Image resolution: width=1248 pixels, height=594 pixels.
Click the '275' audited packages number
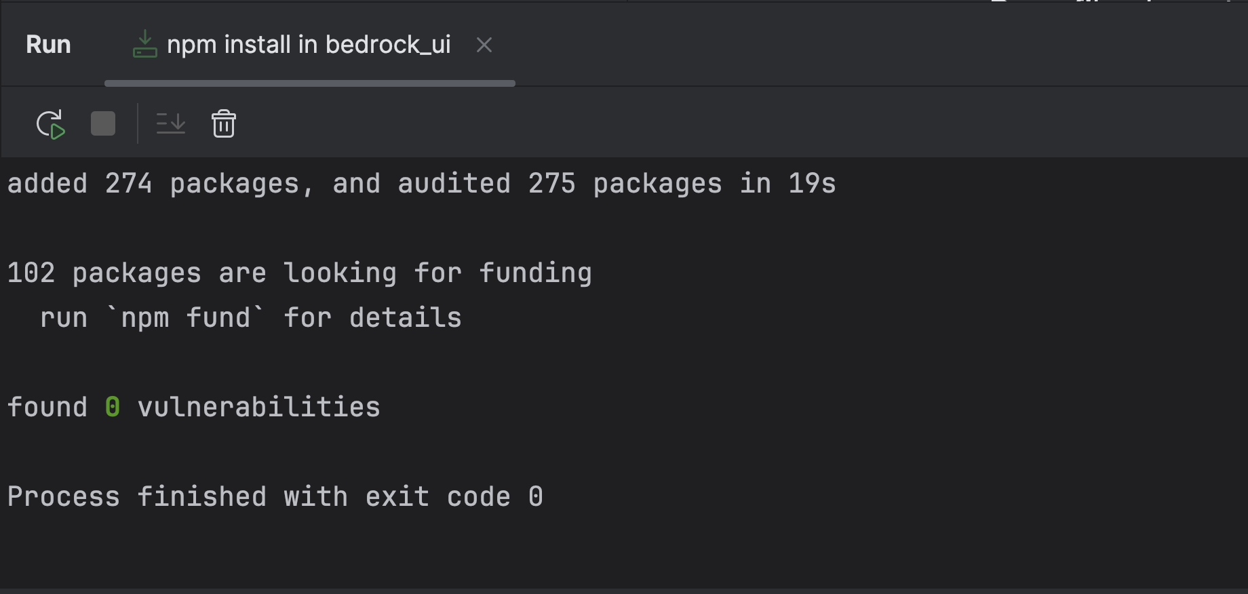pyautogui.click(x=551, y=184)
